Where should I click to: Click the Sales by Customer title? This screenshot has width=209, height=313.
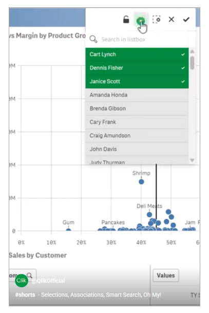37,255
